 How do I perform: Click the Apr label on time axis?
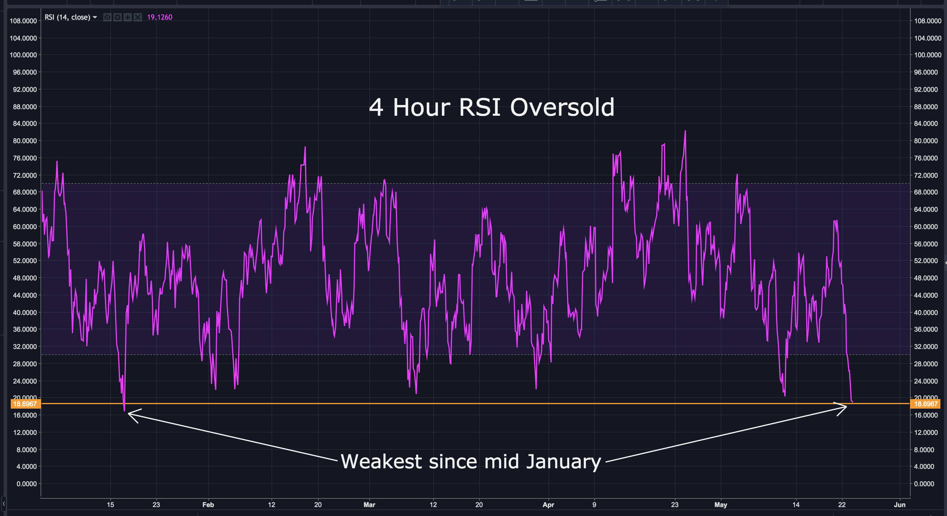pos(548,505)
